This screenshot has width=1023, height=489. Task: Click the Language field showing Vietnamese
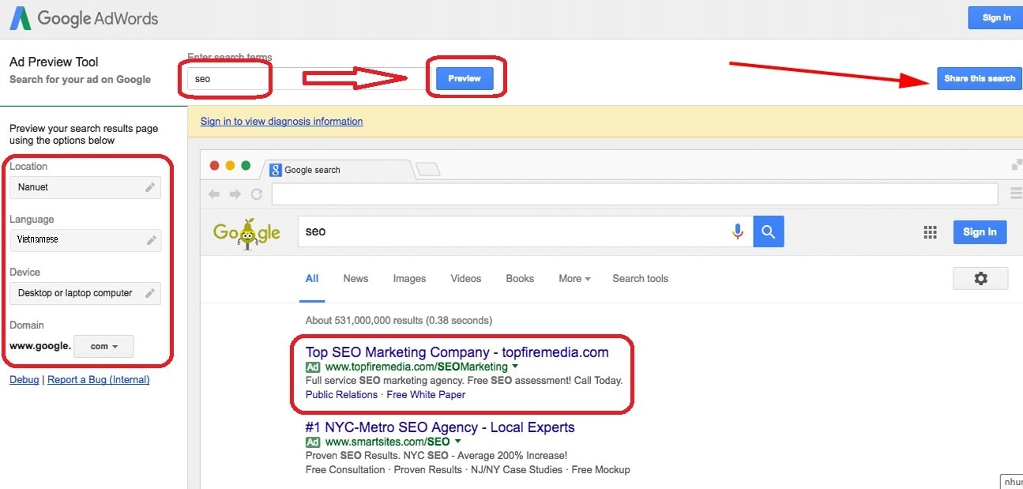point(85,240)
